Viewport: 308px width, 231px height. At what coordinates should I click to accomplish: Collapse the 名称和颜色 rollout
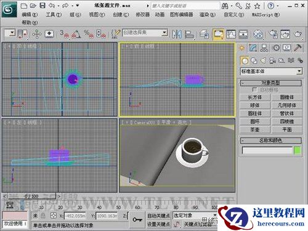click(x=271, y=140)
